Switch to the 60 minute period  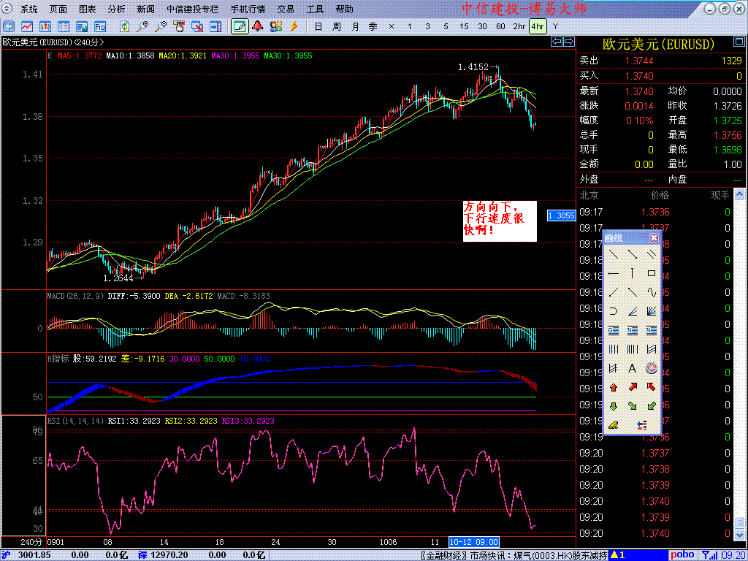click(500, 26)
